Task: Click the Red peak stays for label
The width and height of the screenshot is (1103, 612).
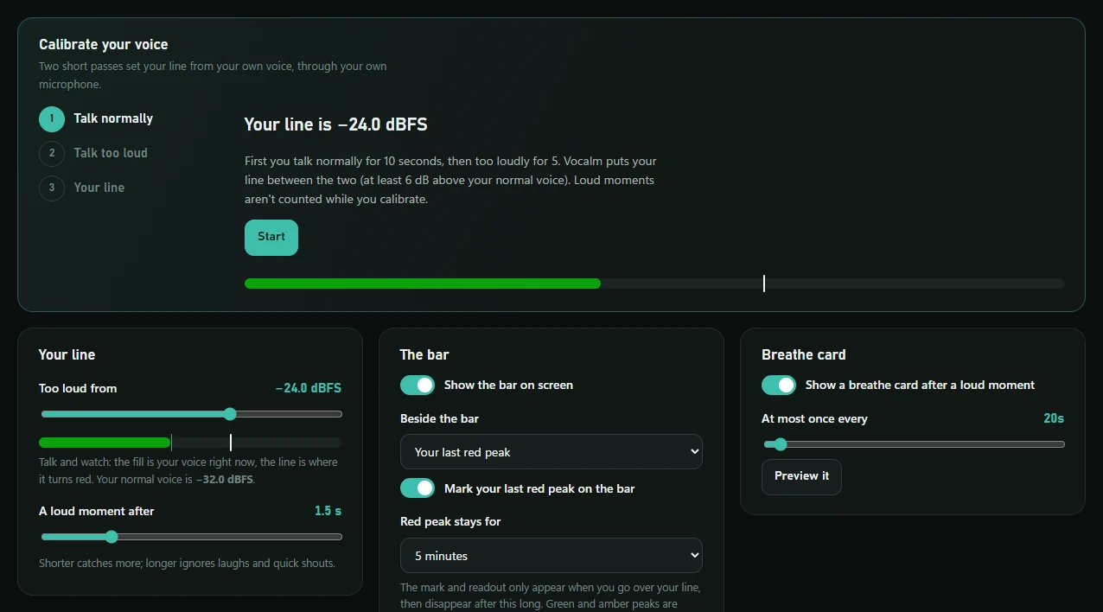Action: [450, 521]
